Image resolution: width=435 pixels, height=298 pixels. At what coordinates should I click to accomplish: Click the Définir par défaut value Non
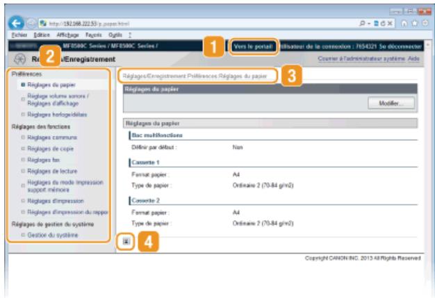[x=238, y=147]
